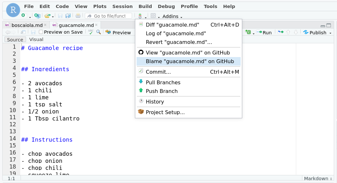337x183 pixels.
Task: Switch the editor to Visual mode
Action: (36, 39)
